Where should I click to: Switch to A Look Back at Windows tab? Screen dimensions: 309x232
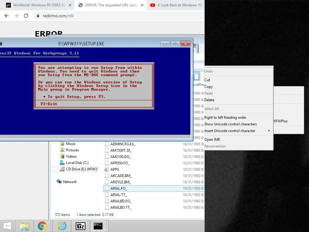pos(176,5)
